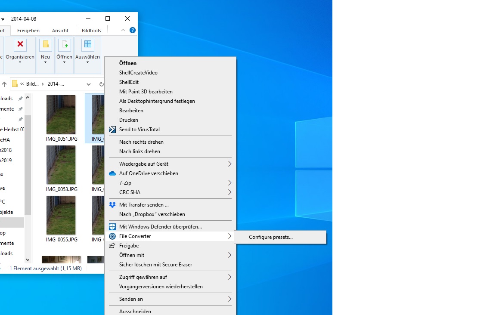The height and width of the screenshot is (315, 496).
Task: Unpin the Dokumente entry from Quick Access
Action: [x=21, y=109]
